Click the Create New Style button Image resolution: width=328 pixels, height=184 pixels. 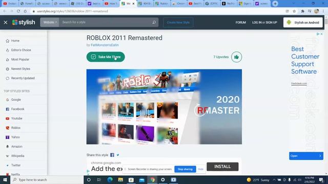pyautogui.click(x=178, y=22)
